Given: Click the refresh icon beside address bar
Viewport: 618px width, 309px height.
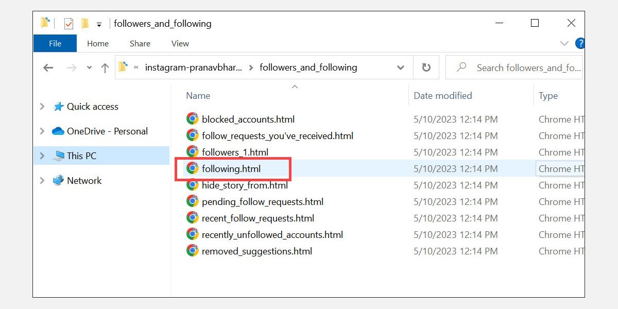Looking at the screenshot, I should (x=426, y=67).
